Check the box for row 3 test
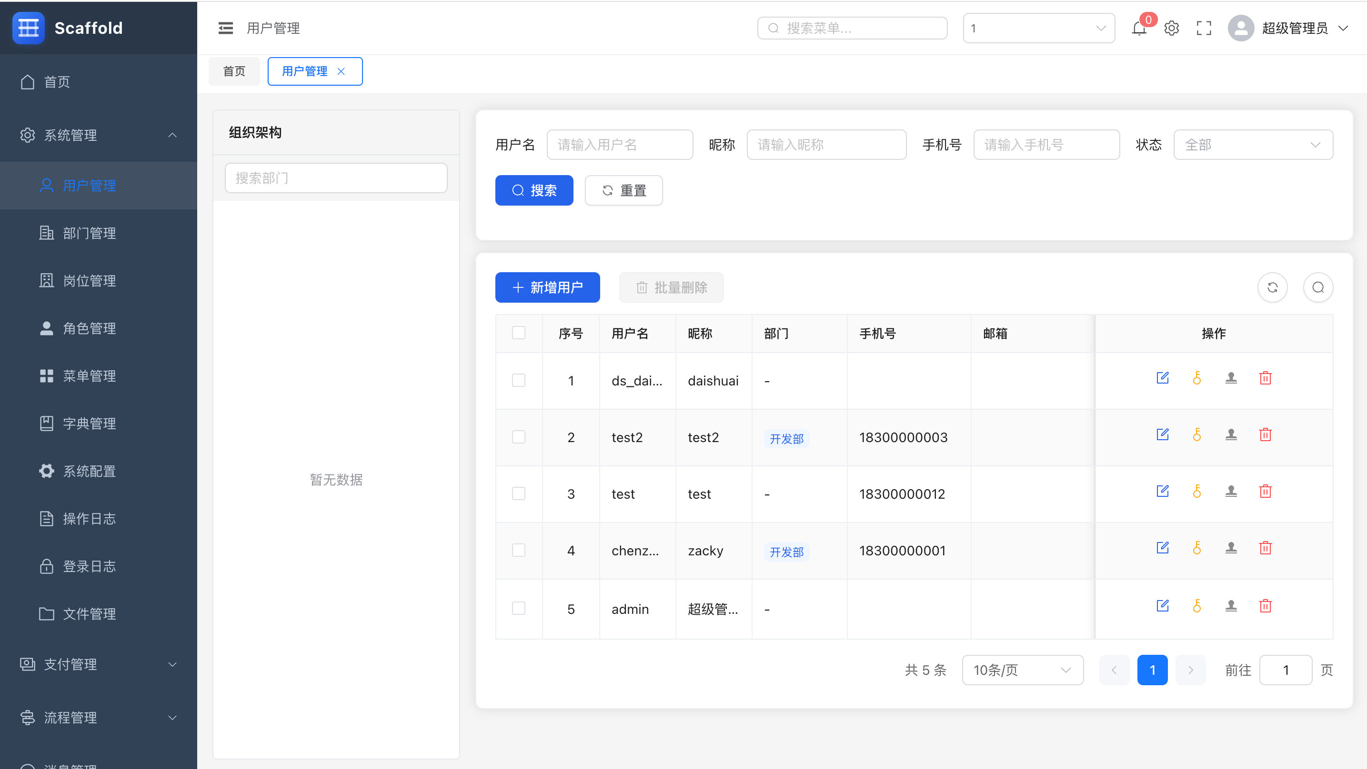1367x769 pixels. coord(519,494)
